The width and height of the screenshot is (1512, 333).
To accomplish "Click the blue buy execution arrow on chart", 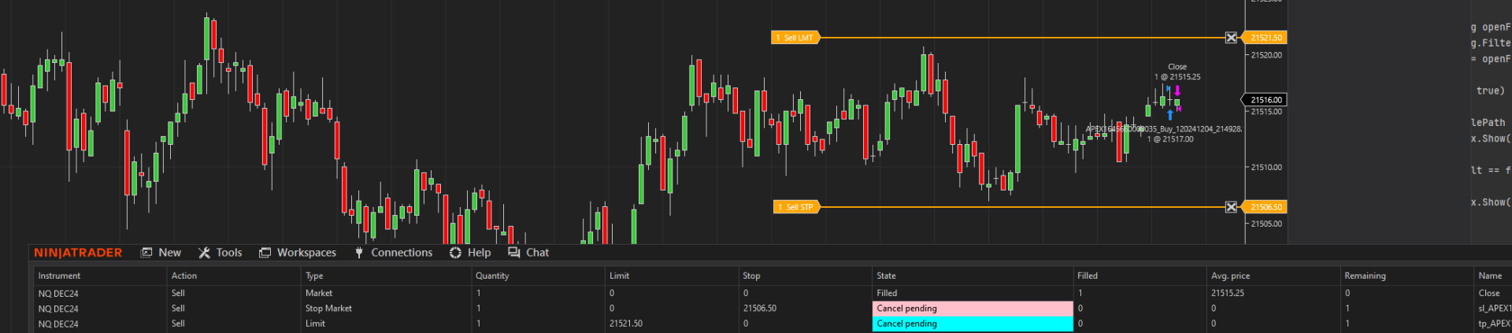I will (1169, 115).
